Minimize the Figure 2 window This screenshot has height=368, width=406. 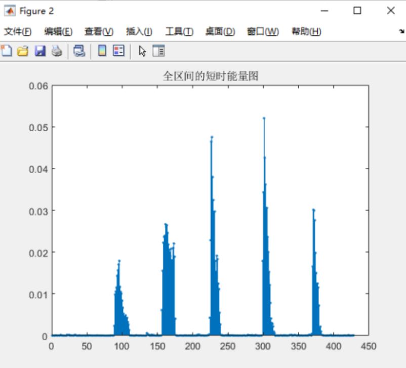(x=324, y=11)
